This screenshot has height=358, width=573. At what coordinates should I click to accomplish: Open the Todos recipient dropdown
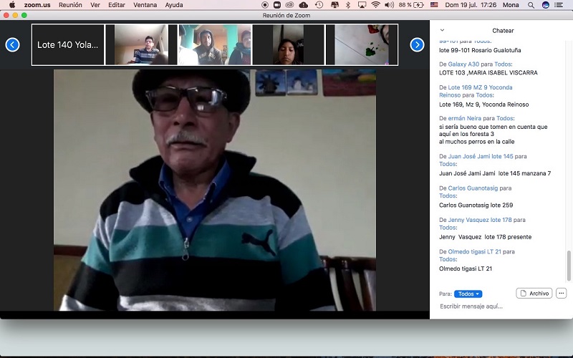pos(468,294)
